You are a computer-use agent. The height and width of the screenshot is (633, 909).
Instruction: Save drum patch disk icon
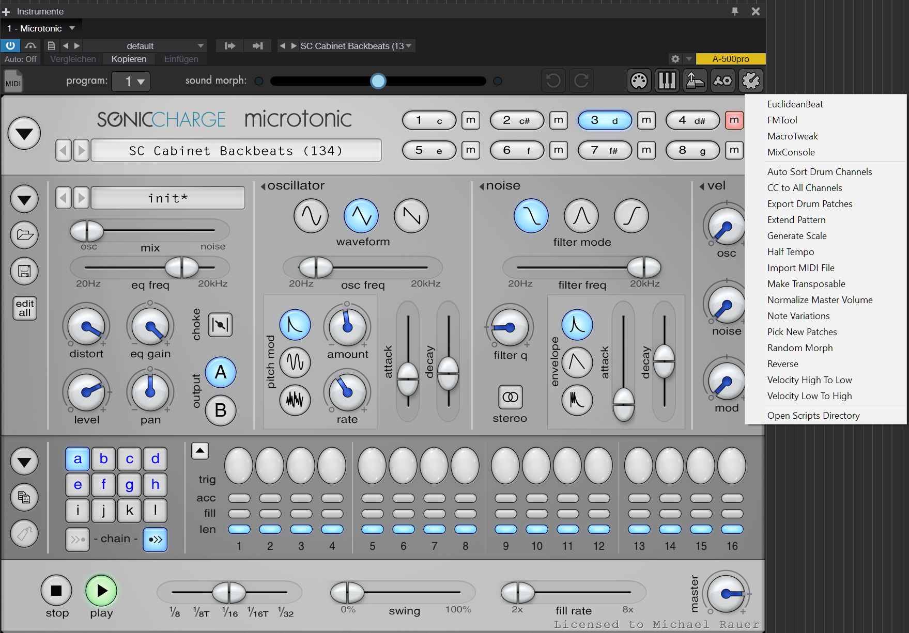(x=24, y=271)
